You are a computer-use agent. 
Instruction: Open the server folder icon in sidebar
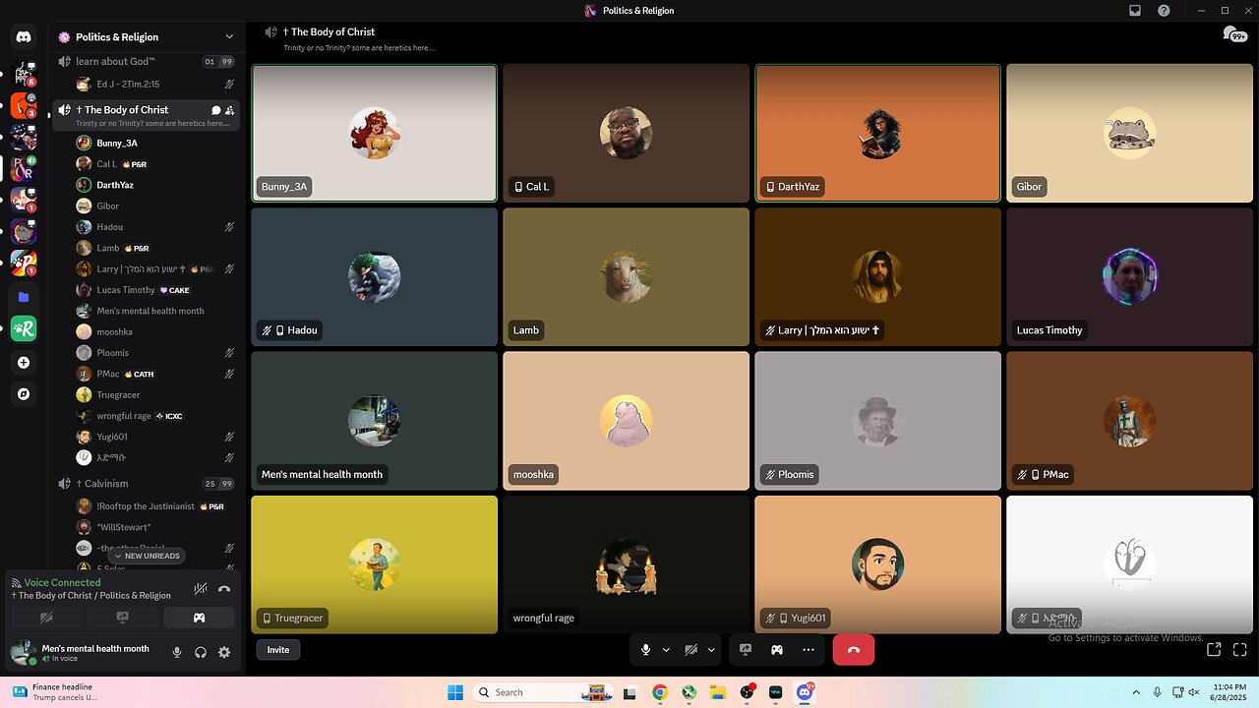(x=24, y=297)
